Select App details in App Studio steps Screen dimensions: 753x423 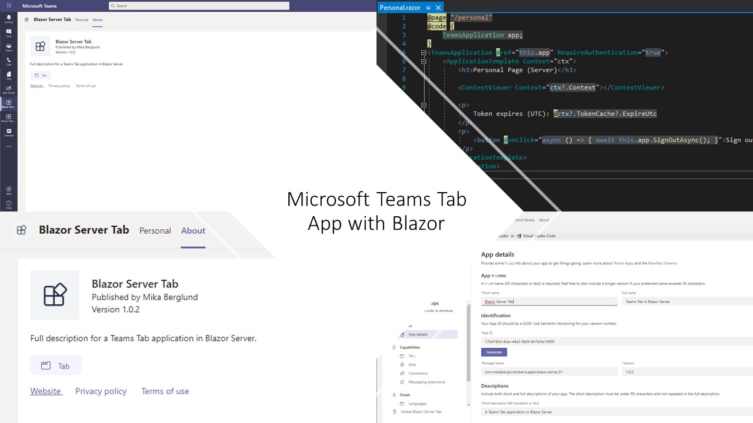[x=428, y=334]
